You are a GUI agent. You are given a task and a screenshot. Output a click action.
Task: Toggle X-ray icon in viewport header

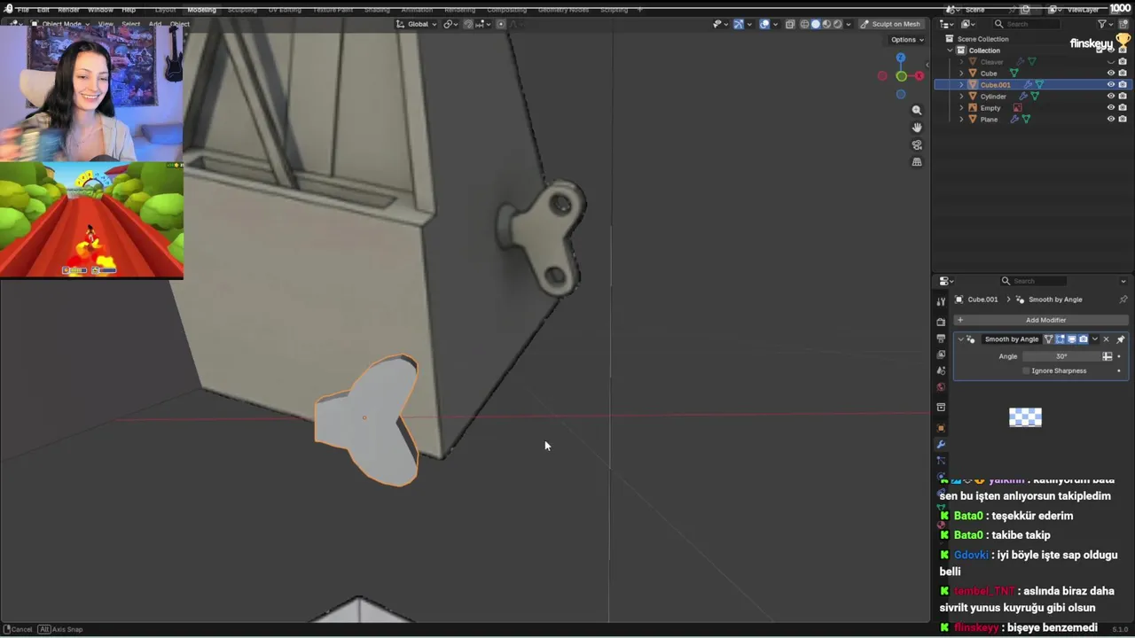click(x=790, y=24)
